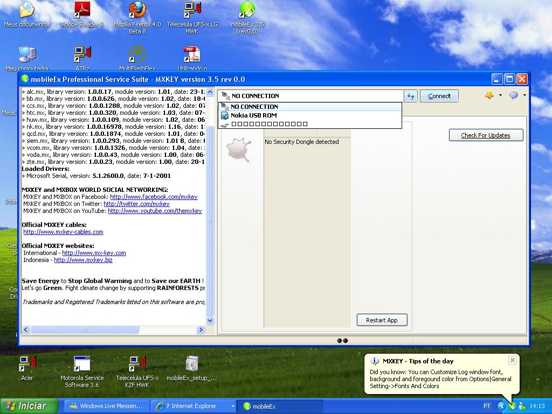Click the yellow star icon in mobileEx toolbar
The image size is (552, 414).
coord(489,95)
